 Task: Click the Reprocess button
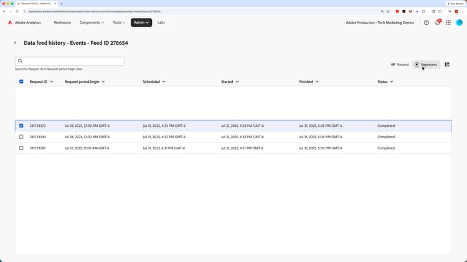click(x=426, y=65)
